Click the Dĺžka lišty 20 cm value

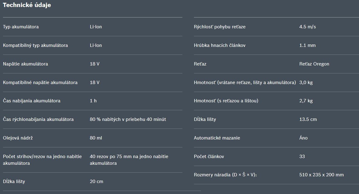coord(96,182)
